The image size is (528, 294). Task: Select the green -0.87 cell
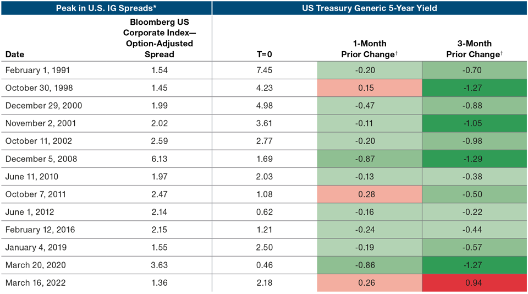(369, 159)
